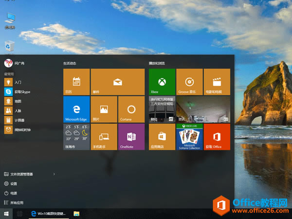The width and height of the screenshot is (292, 219).
Task: Open the Movies & TV (电影和电视) tile
Action: [x=217, y=82]
